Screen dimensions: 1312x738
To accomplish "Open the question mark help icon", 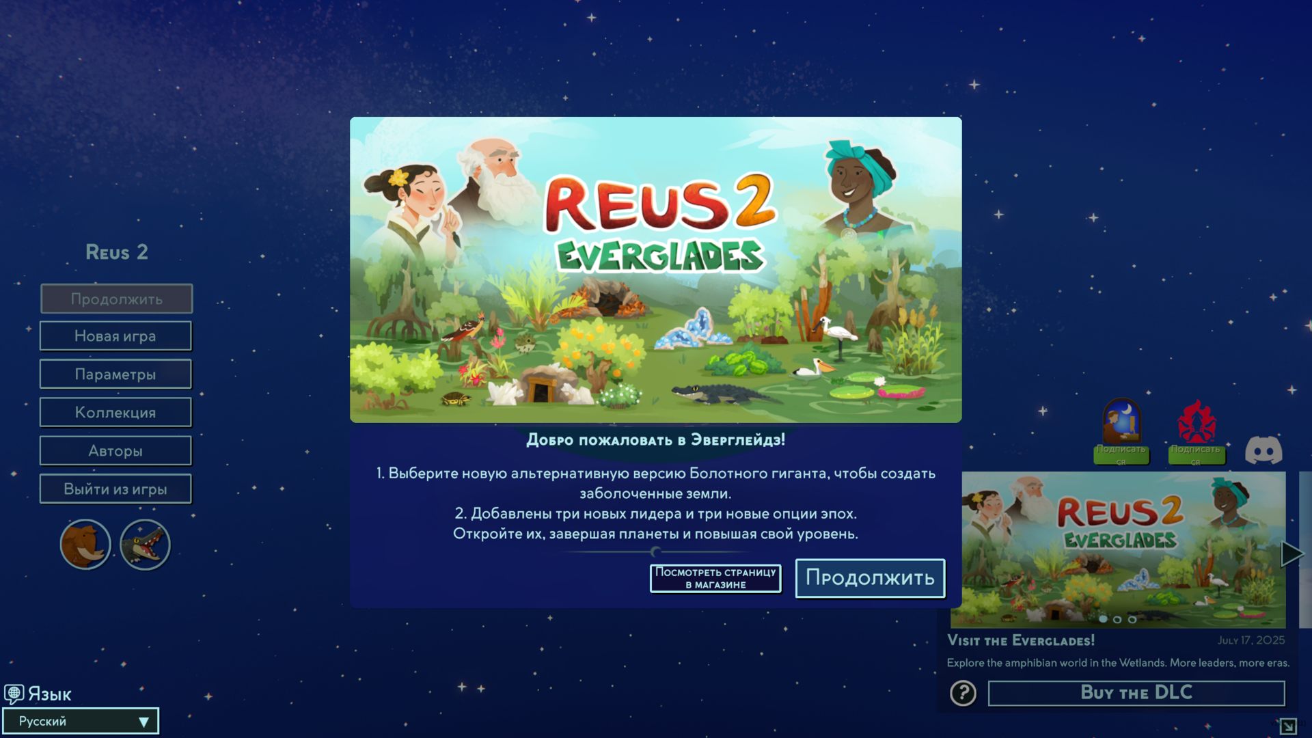I will (x=963, y=694).
